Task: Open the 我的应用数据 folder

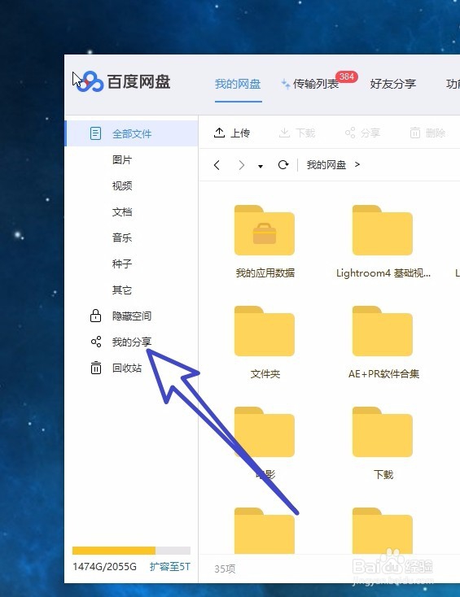Action: tap(265, 230)
